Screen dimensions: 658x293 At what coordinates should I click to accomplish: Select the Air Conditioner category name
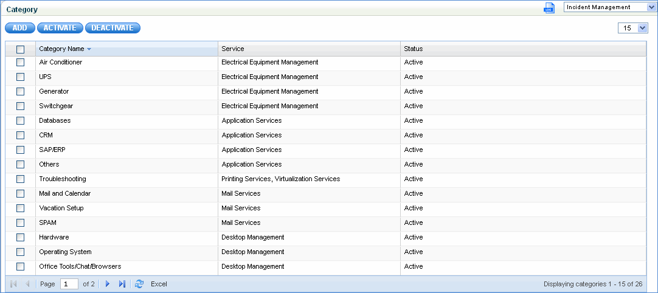60,62
